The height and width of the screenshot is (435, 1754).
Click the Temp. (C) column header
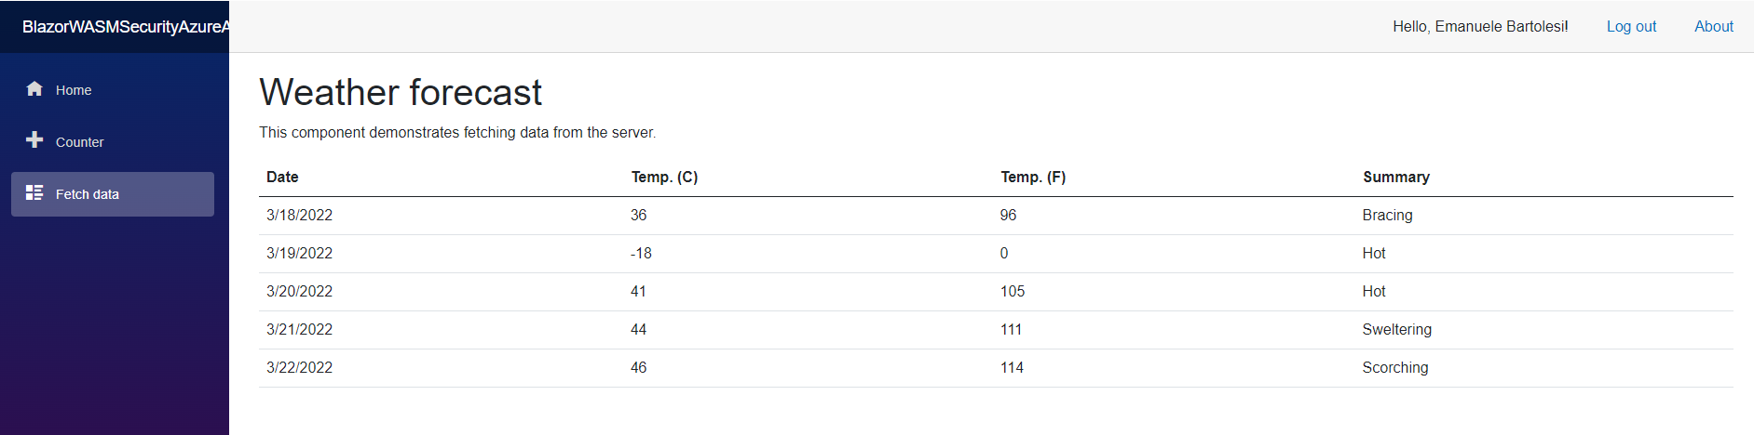[x=664, y=178]
